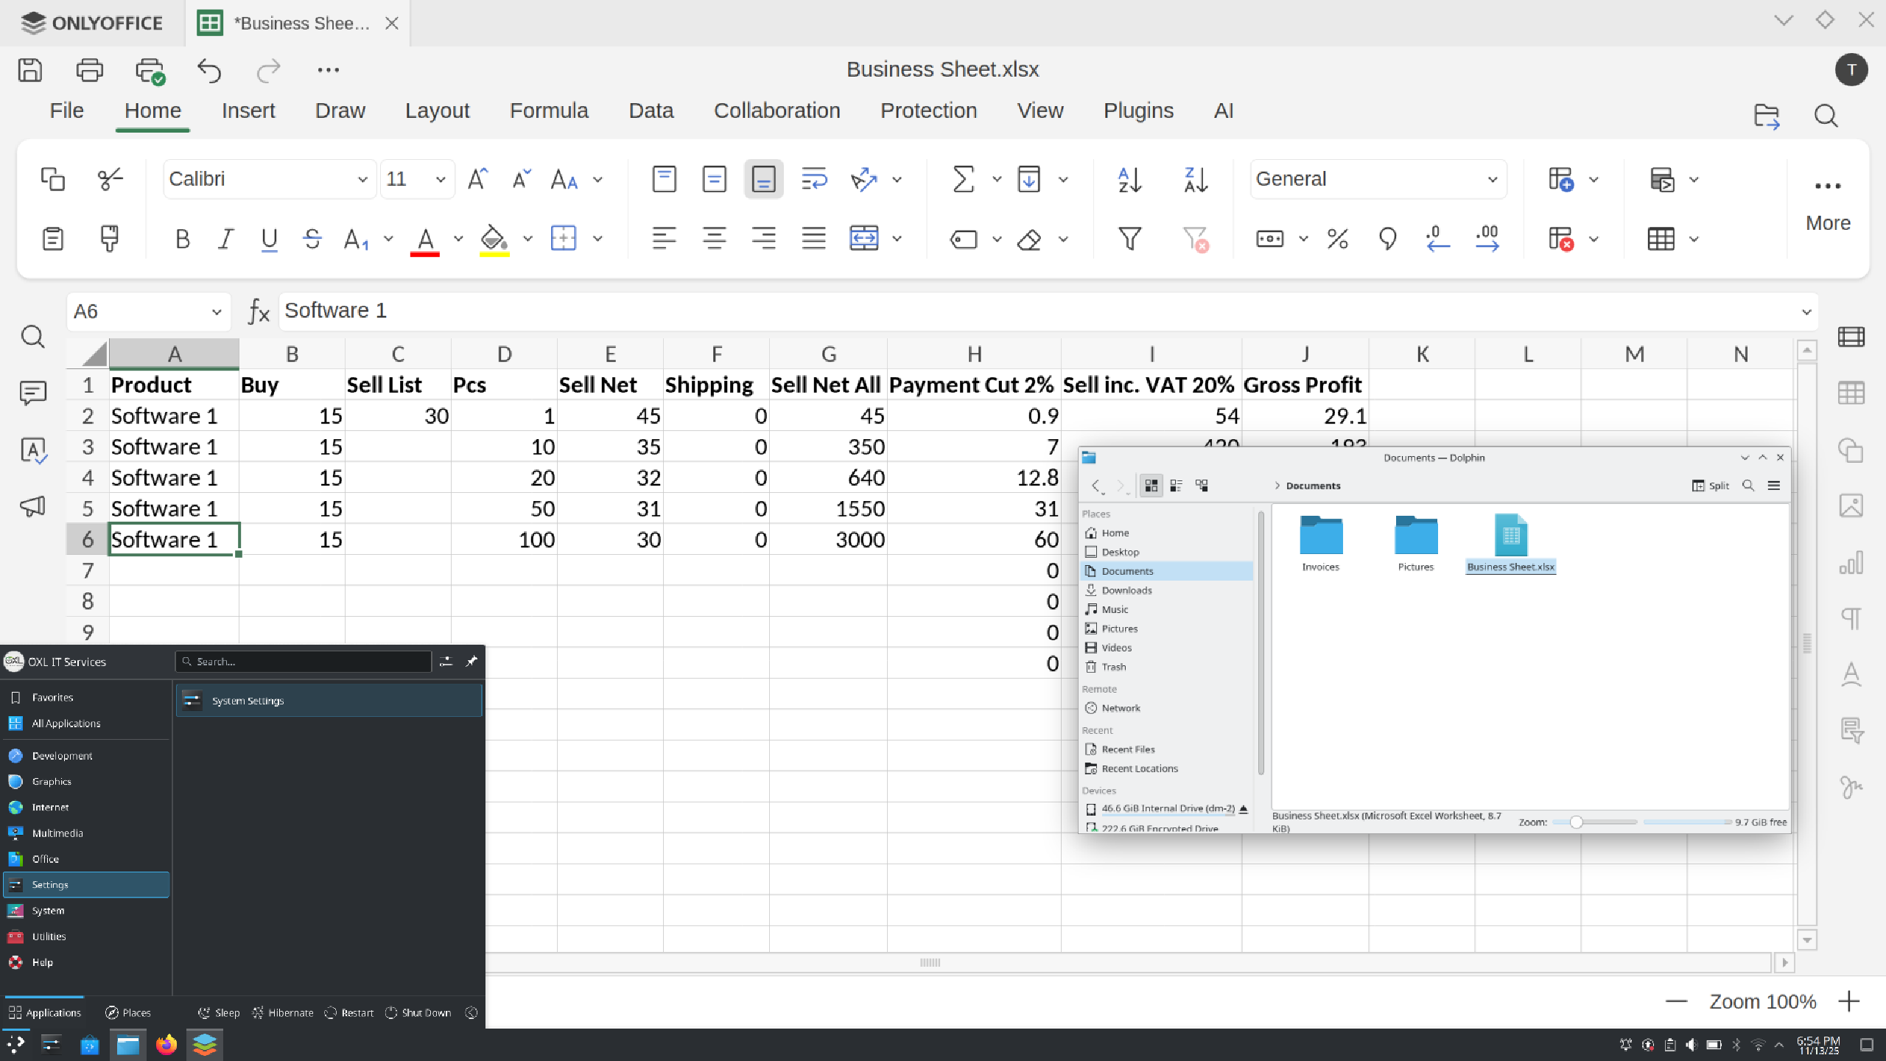Click the Percent style icon
This screenshot has height=1061, width=1886.
pos(1337,238)
